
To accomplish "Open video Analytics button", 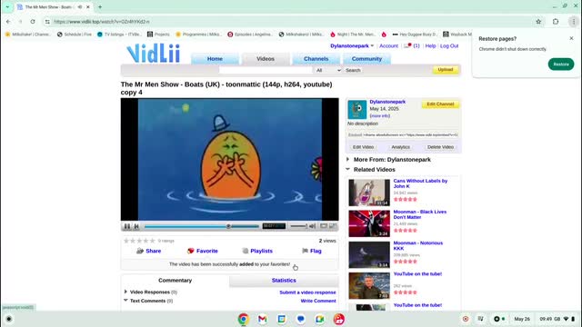I will tap(400, 147).
